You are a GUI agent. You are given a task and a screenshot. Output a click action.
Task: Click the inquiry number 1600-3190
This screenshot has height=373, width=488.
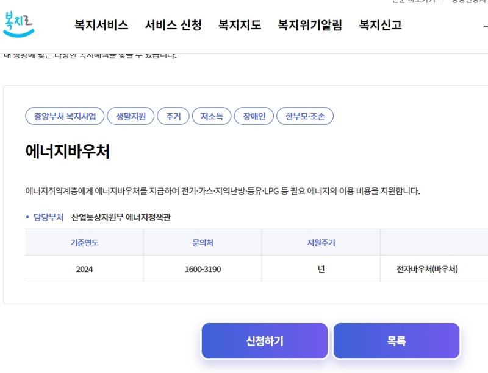(x=203, y=269)
